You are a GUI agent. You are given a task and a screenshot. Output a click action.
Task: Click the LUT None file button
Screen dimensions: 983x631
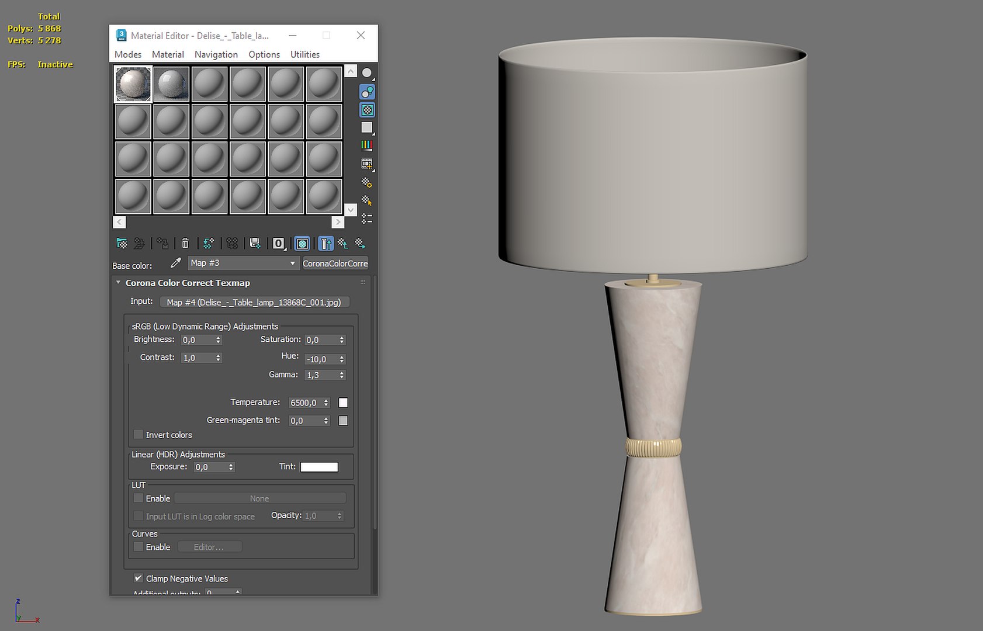coord(259,498)
